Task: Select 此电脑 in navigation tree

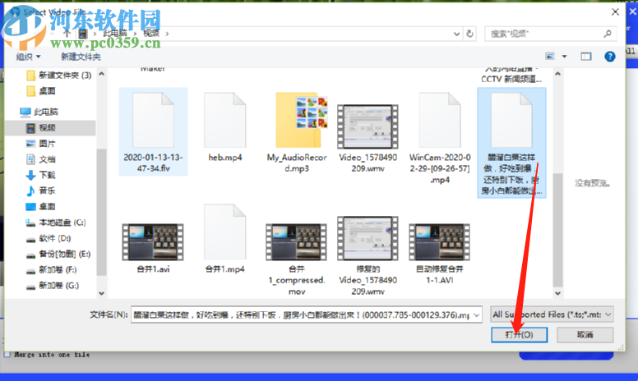Action: (39, 112)
